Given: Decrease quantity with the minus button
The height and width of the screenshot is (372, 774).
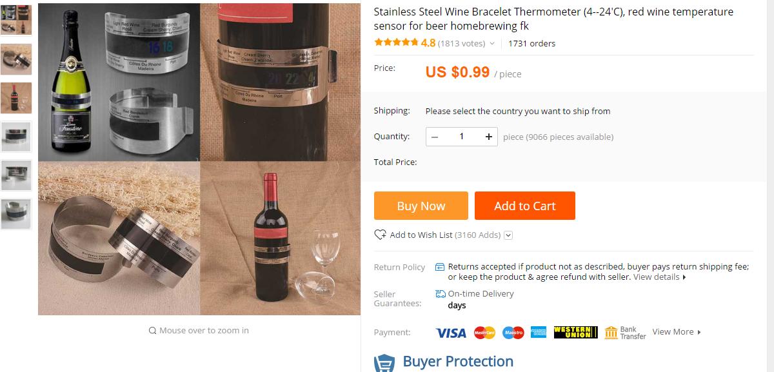Looking at the screenshot, I should coord(435,137).
